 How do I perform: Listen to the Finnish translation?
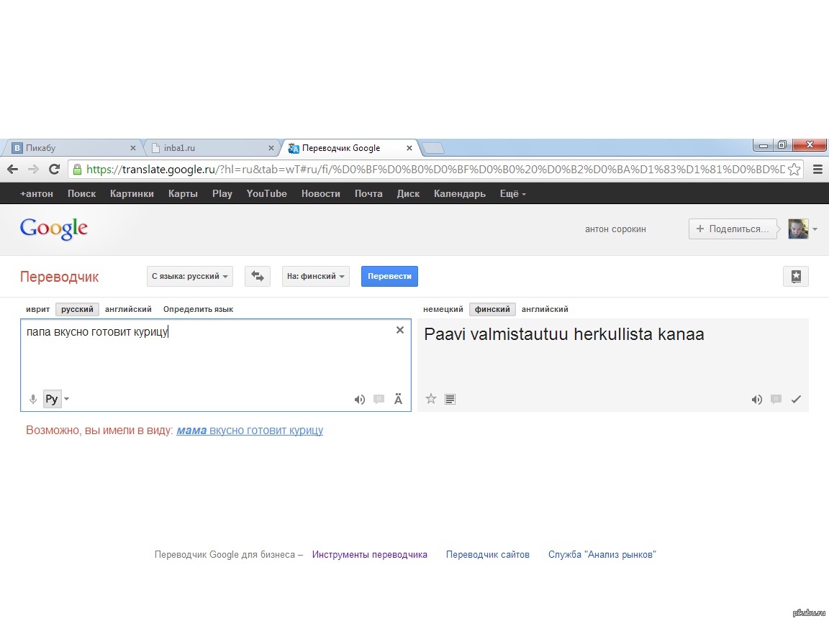point(756,400)
